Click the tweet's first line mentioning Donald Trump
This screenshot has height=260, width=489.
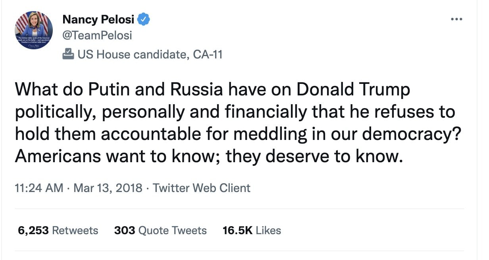point(212,90)
